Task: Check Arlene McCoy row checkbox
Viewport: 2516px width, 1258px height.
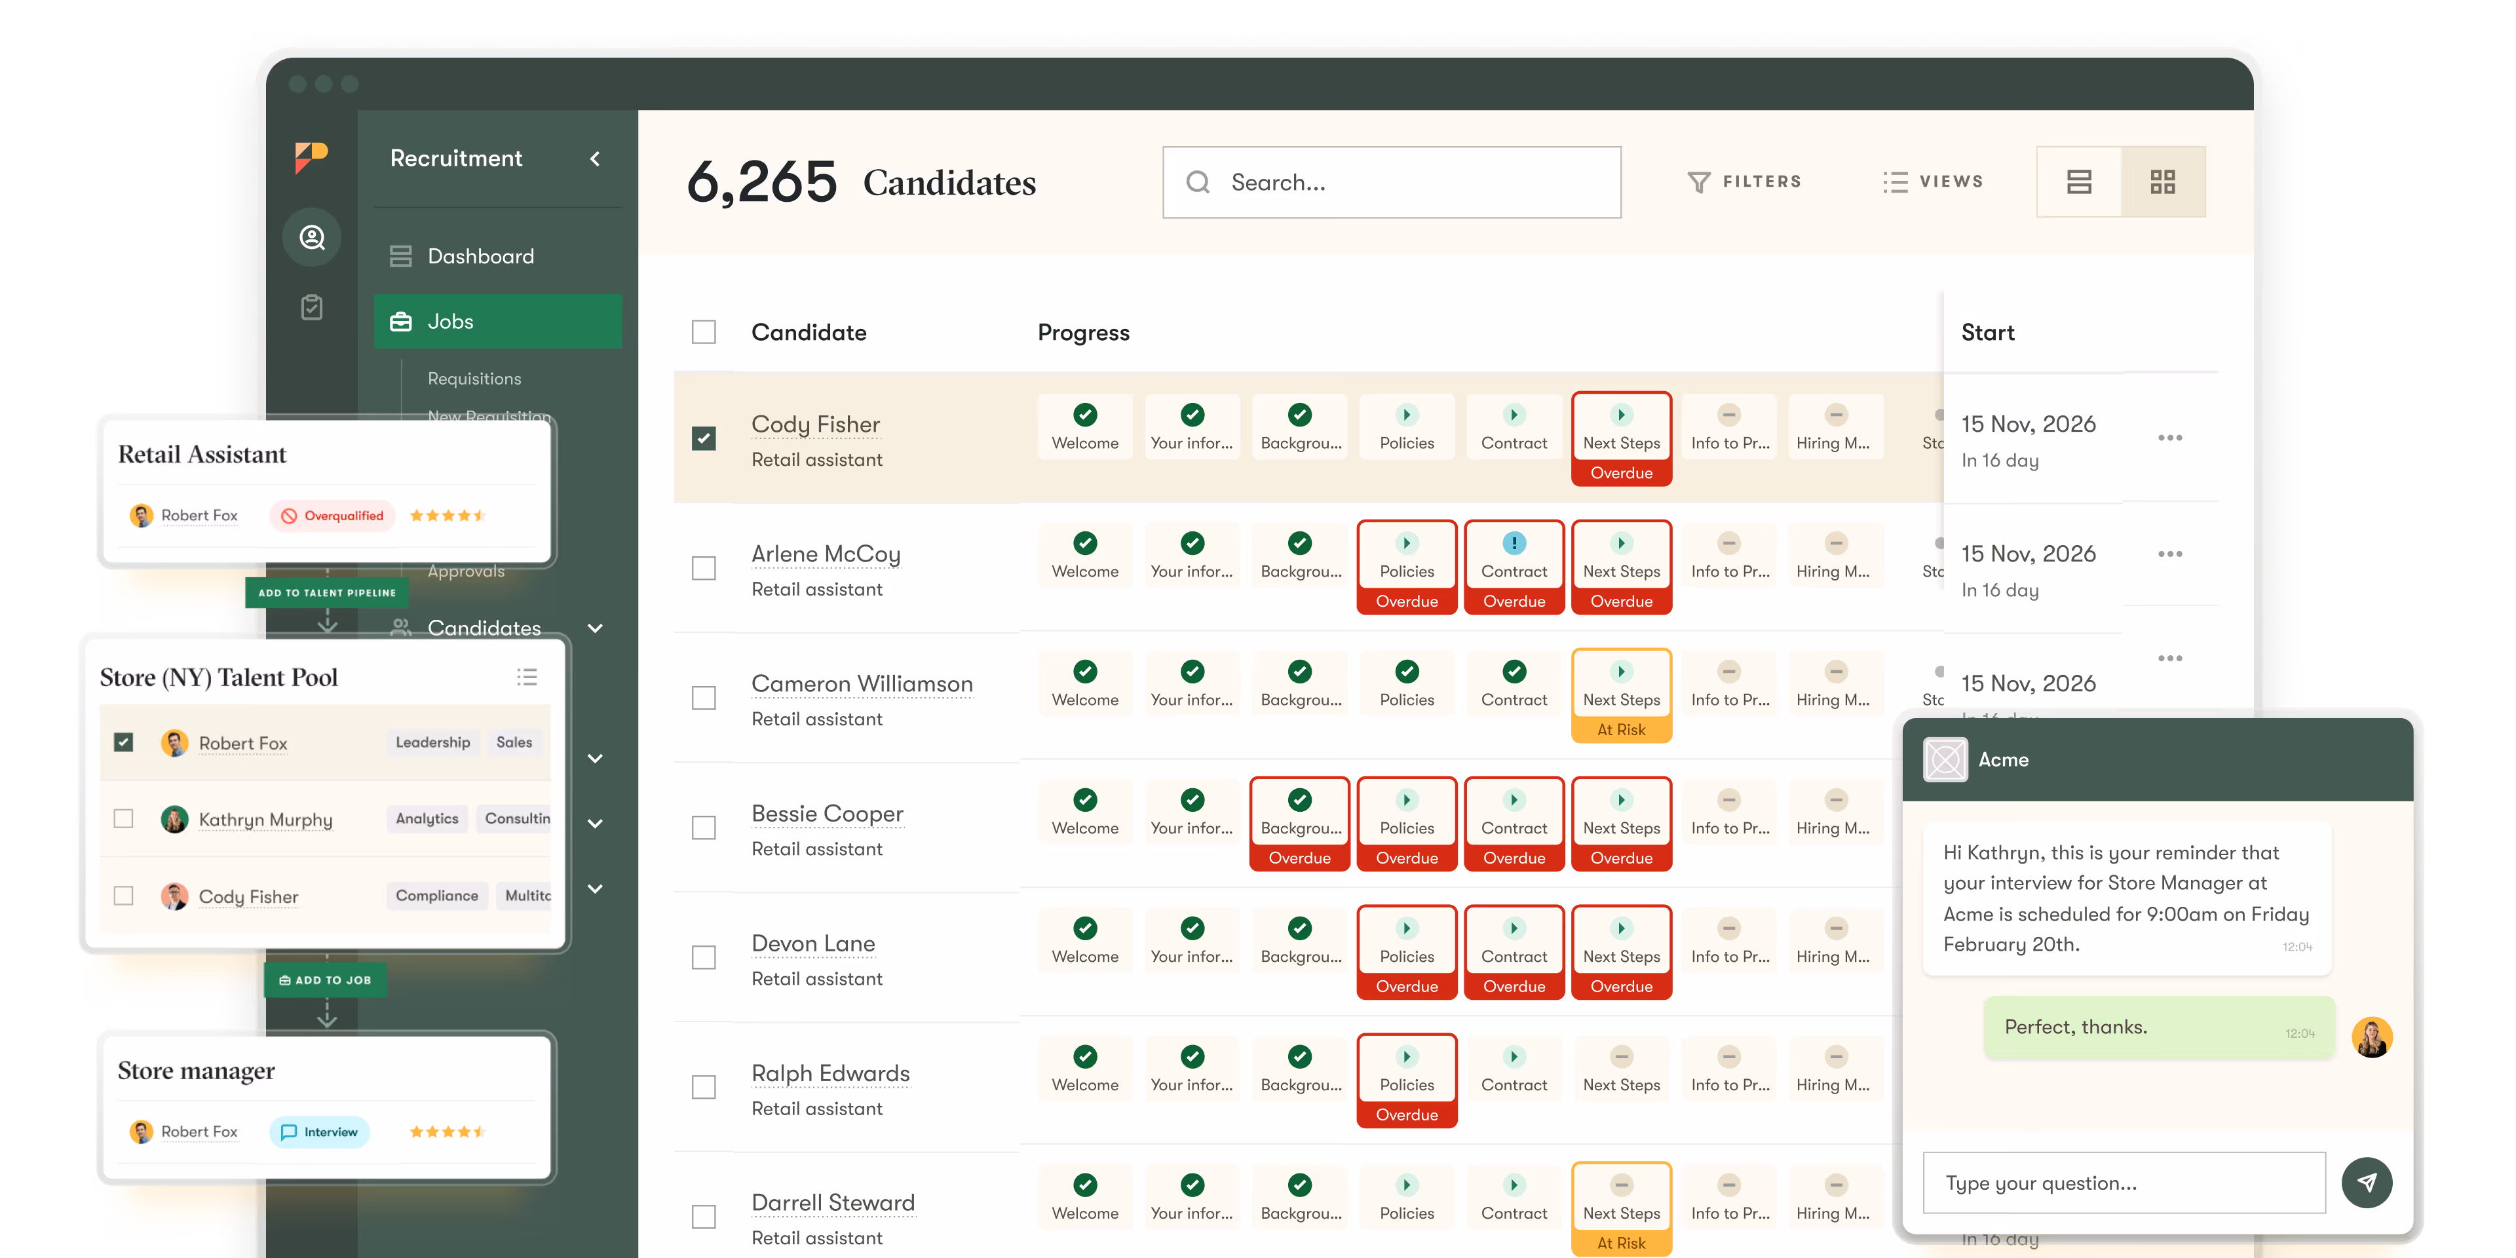Action: (x=703, y=569)
